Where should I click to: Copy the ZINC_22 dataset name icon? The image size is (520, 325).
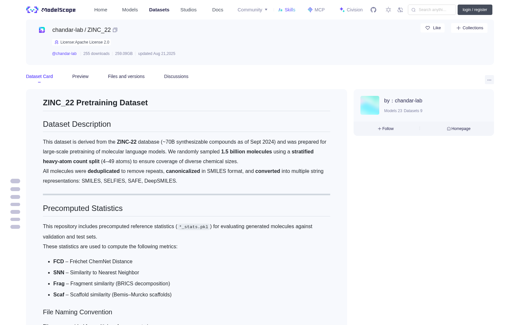click(x=115, y=30)
